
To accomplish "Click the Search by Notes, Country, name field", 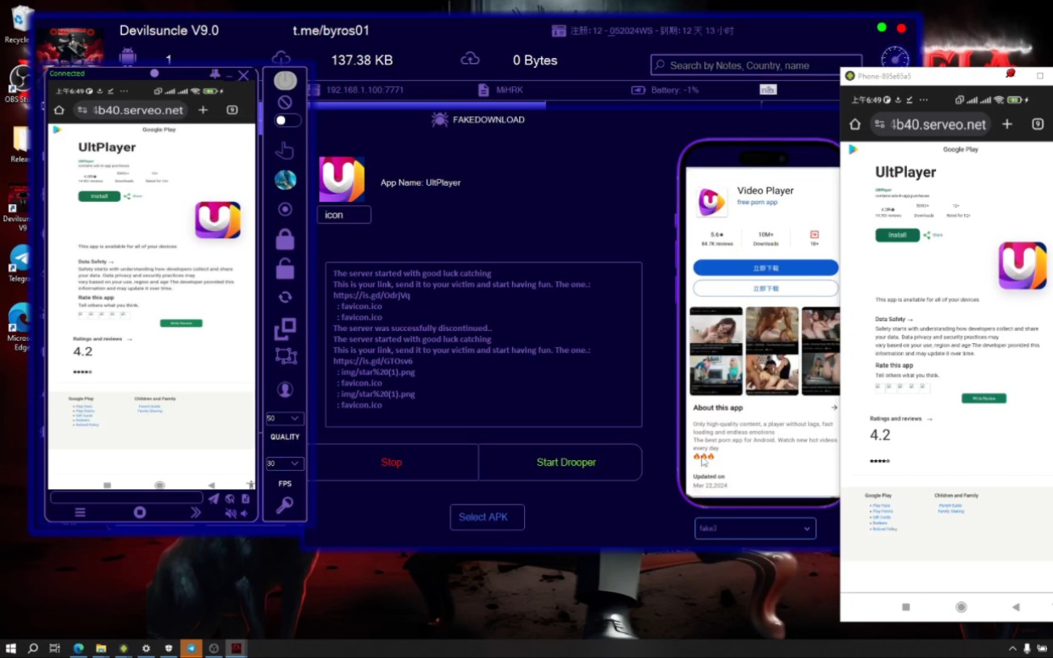I will pos(757,65).
